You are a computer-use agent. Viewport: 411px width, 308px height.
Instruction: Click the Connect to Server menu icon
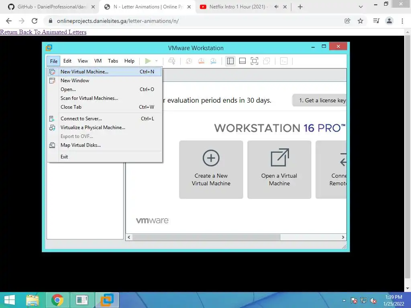point(52,119)
